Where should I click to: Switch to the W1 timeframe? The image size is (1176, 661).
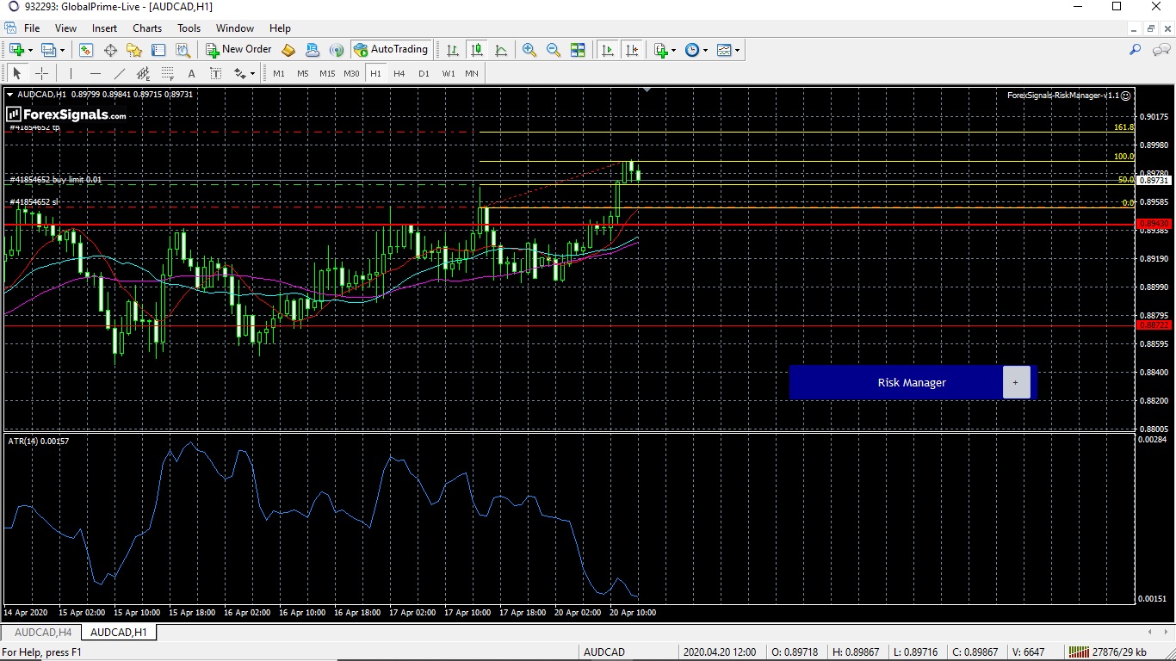point(449,73)
